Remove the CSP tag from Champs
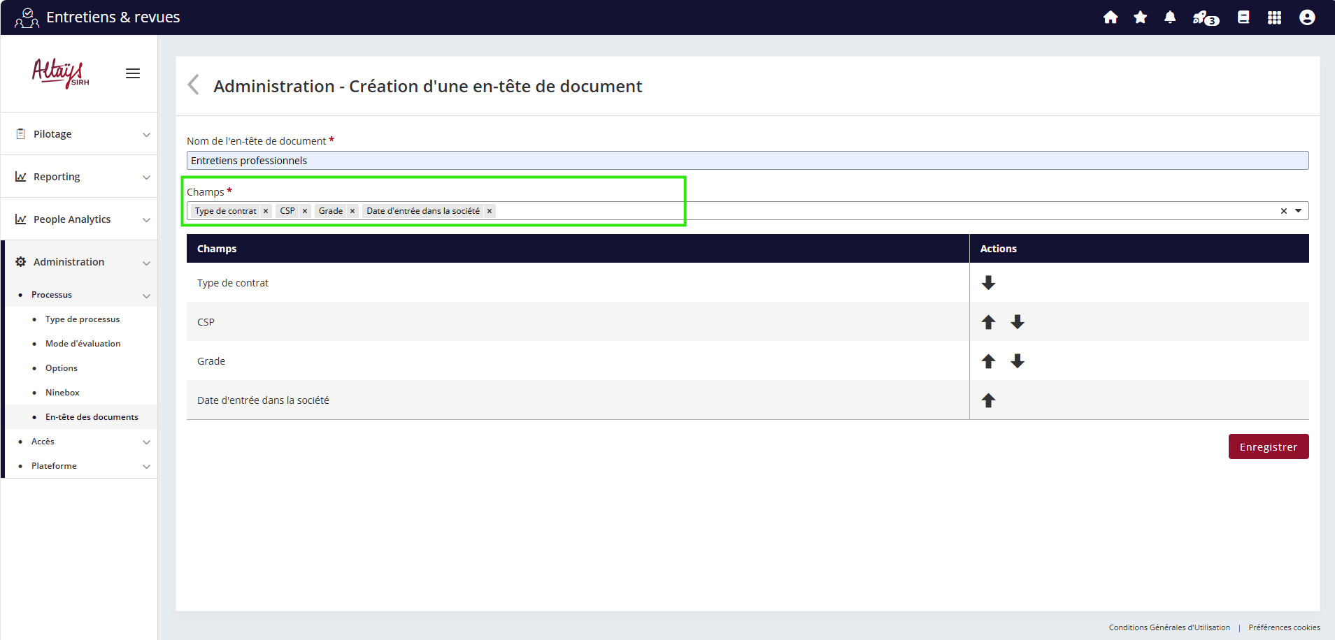Image resolution: width=1335 pixels, height=640 pixels. click(305, 211)
